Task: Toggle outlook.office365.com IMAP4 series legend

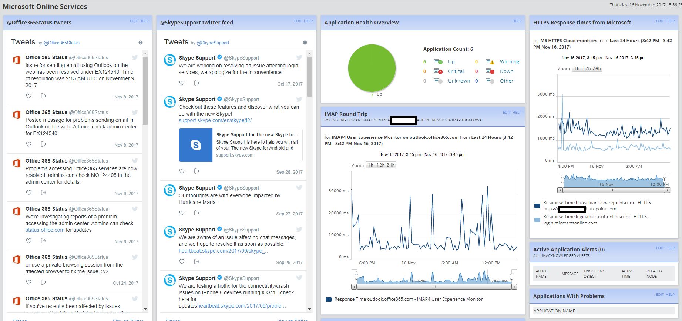Action: [x=329, y=300]
